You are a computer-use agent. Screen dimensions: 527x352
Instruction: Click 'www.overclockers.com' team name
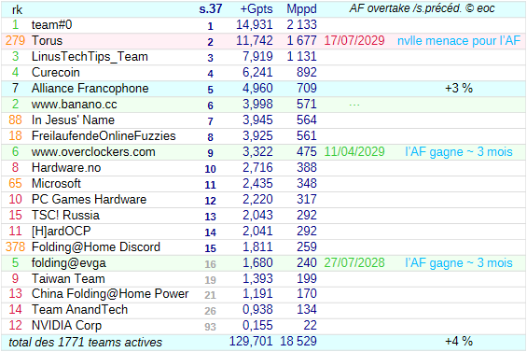click(x=93, y=152)
